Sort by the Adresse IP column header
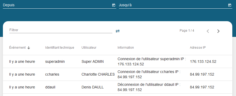The height and width of the screenshot is (96, 236). (x=198, y=48)
